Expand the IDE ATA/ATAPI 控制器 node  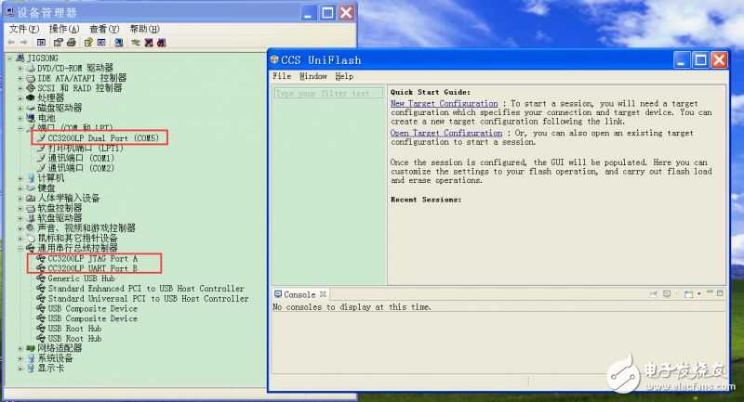coord(20,78)
